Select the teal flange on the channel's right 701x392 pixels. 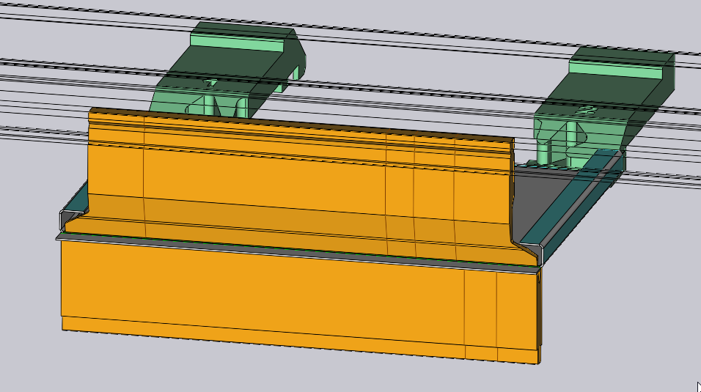pos(579,199)
